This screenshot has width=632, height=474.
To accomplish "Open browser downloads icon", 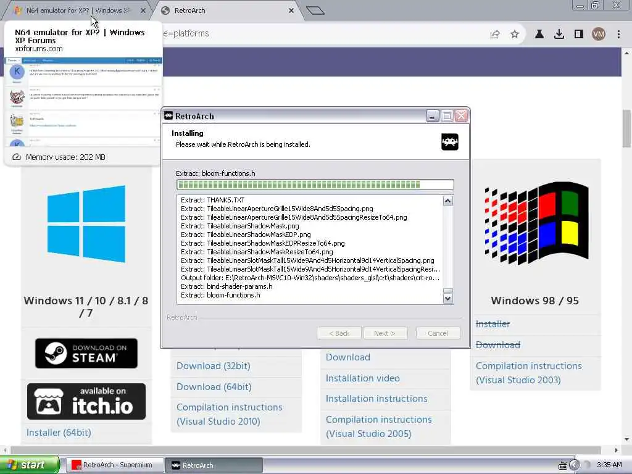I will 559,35.
